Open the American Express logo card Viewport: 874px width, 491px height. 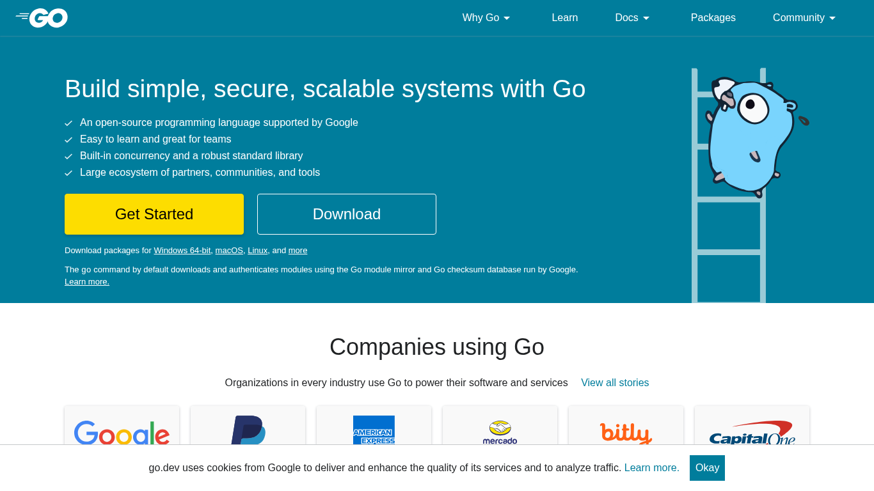[374, 425]
